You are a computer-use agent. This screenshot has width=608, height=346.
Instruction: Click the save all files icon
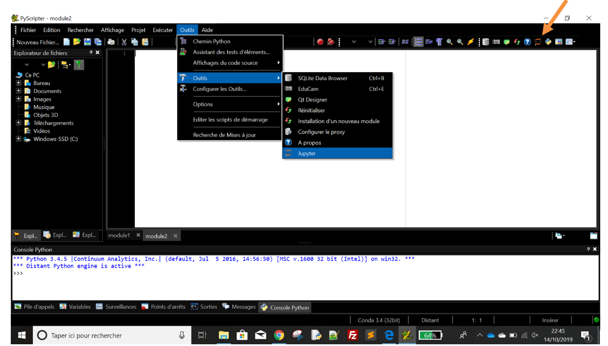coord(98,42)
